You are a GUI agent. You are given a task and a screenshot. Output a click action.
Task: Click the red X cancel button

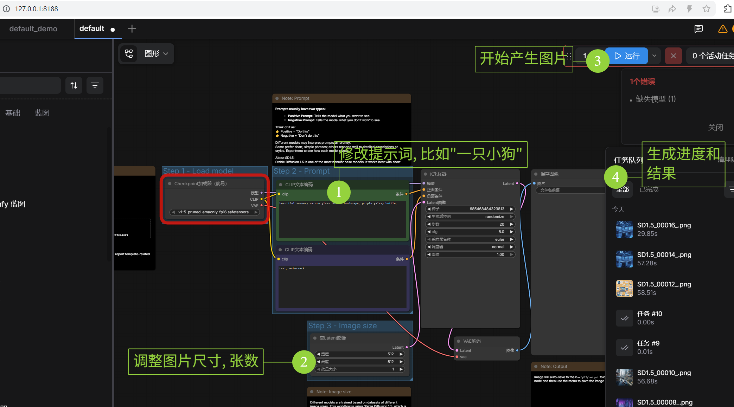click(673, 56)
